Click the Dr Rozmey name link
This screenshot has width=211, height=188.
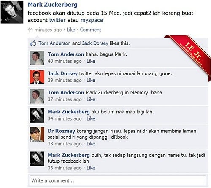[61, 131]
